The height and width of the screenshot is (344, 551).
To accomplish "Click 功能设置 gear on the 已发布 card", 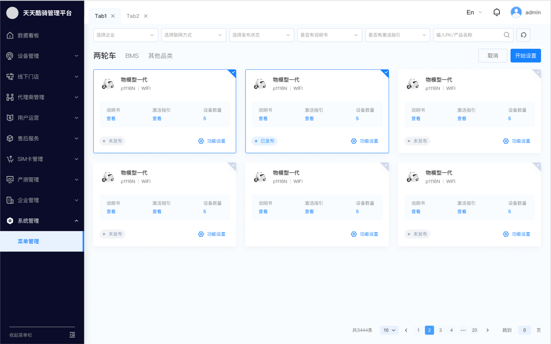I will coord(364,141).
